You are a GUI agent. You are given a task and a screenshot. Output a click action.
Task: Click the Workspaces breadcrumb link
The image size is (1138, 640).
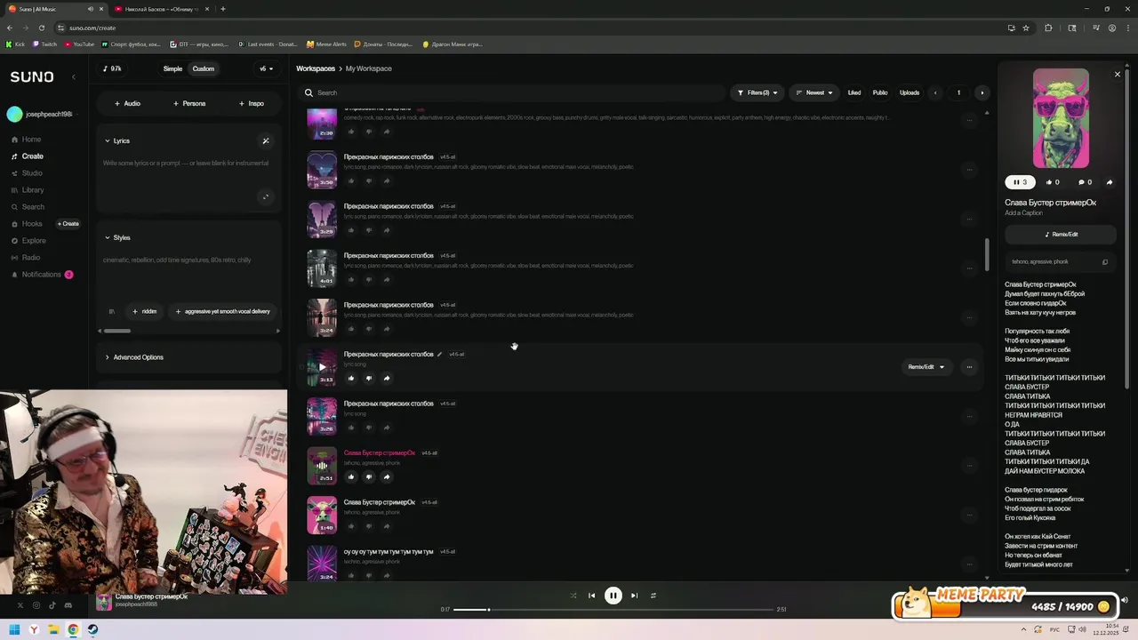tap(316, 68)
